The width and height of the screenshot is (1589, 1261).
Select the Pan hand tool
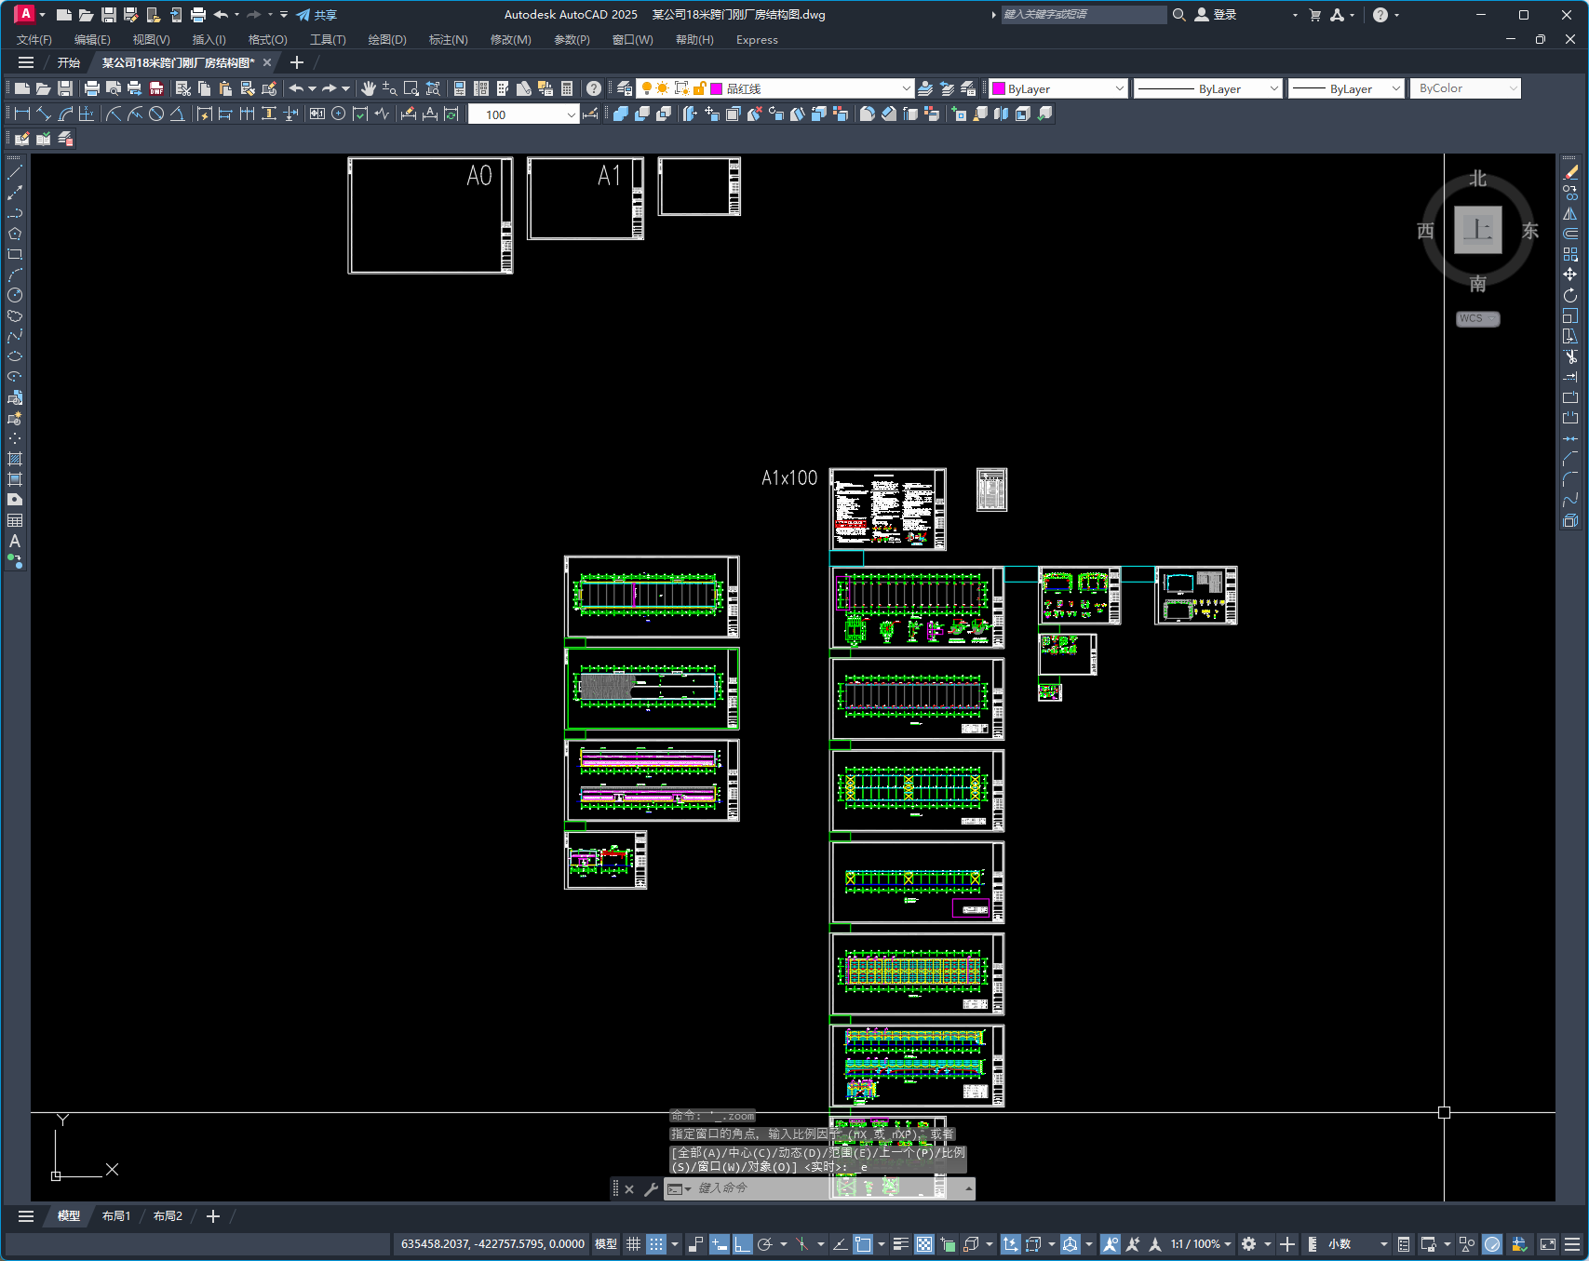pyautogui.click(x=369, y=88)
